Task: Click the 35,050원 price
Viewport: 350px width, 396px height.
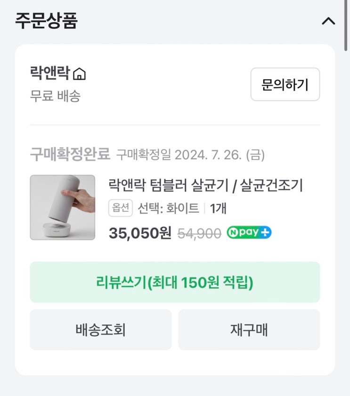Action: pos(140,233)
